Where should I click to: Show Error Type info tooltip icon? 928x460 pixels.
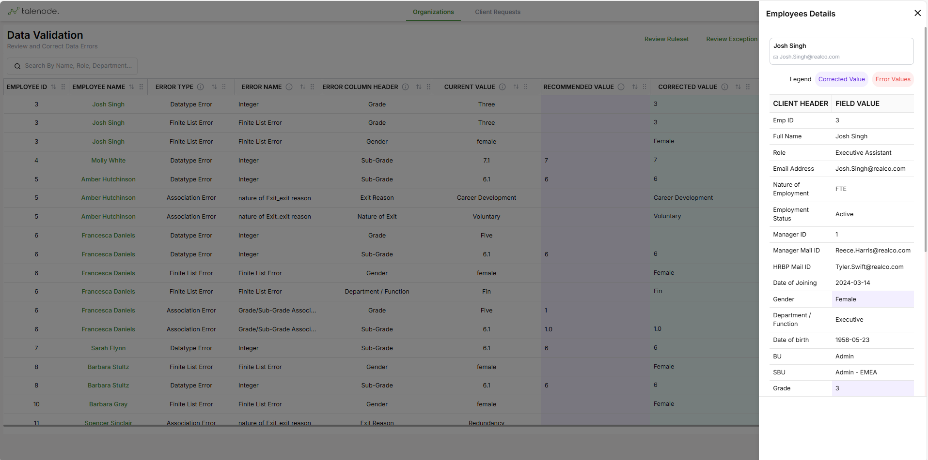click(200, 87)
